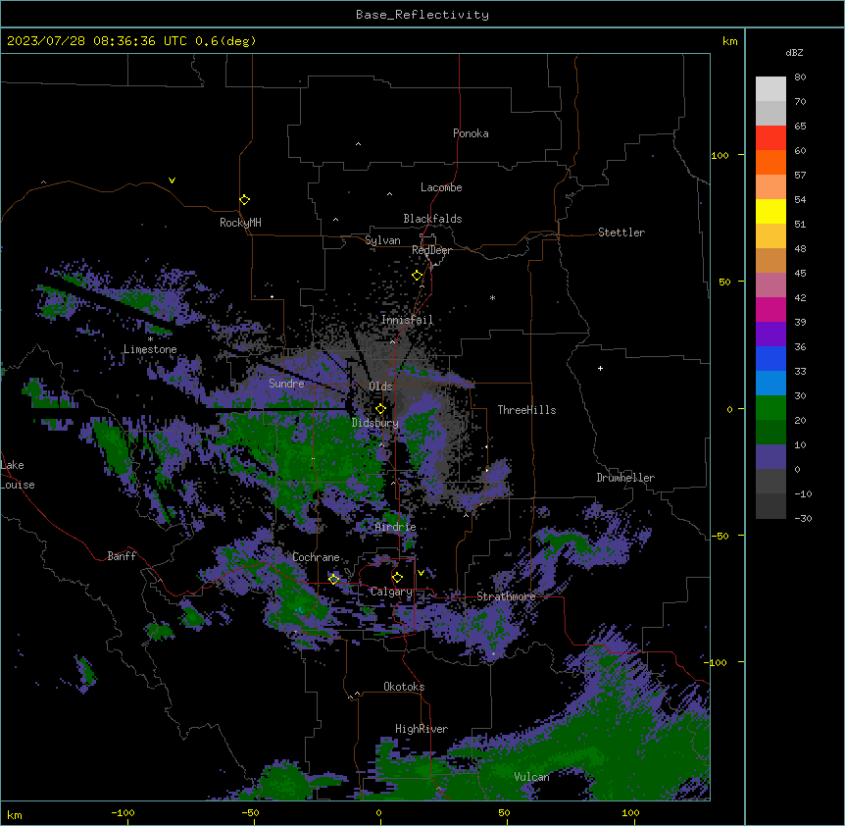Image resolution: width=845 pixels, height=826 pixels.
Task: Click the dBZ legend heading
Action: [794, 52]
